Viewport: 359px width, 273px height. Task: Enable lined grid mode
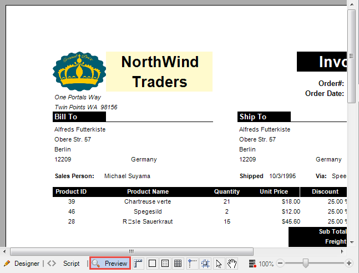pyautogui.click(x=178, y=264)
